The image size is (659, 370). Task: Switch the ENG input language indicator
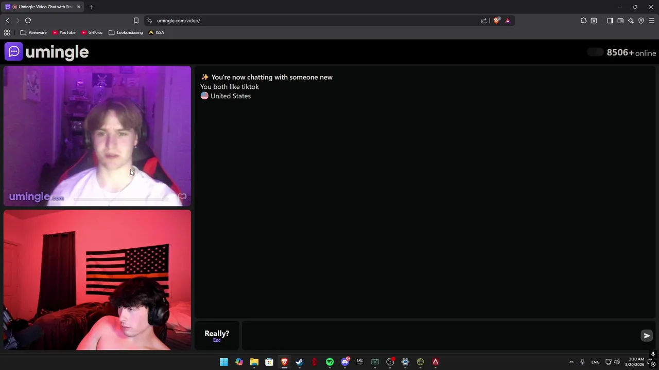(595, 362)
